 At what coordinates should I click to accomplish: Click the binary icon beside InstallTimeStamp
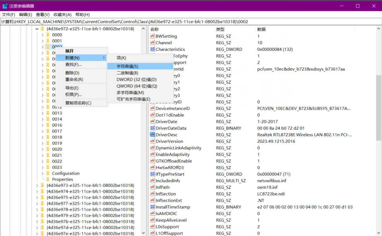point(152,207)
